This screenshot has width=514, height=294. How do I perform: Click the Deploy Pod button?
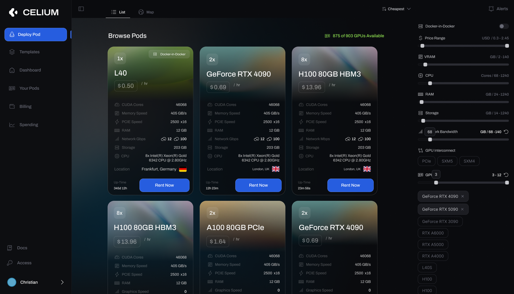pyautogui.click(x=36, y=34)
